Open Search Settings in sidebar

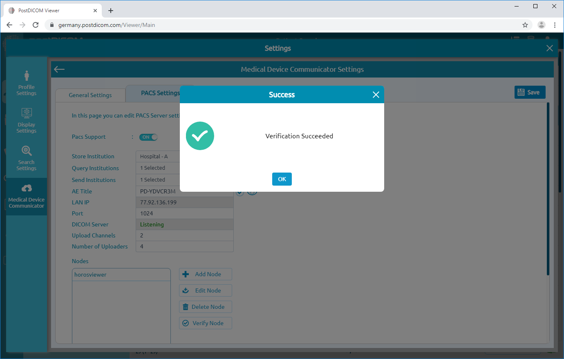pyautogui.click(x=27, y=158)
